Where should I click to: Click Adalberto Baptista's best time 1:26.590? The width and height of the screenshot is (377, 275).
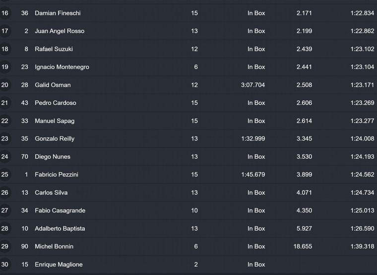coord(362,228)
